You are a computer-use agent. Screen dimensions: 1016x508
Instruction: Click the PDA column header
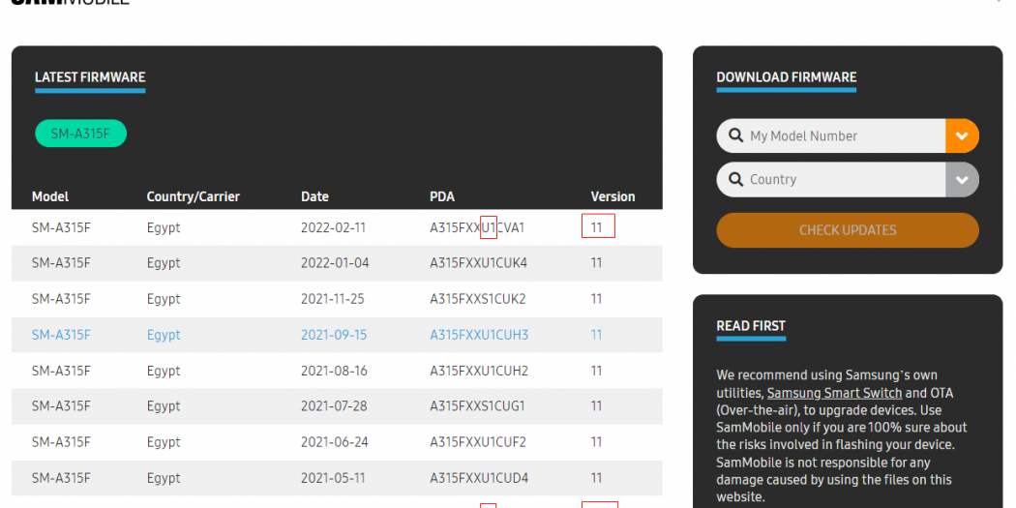click(442, 196)
